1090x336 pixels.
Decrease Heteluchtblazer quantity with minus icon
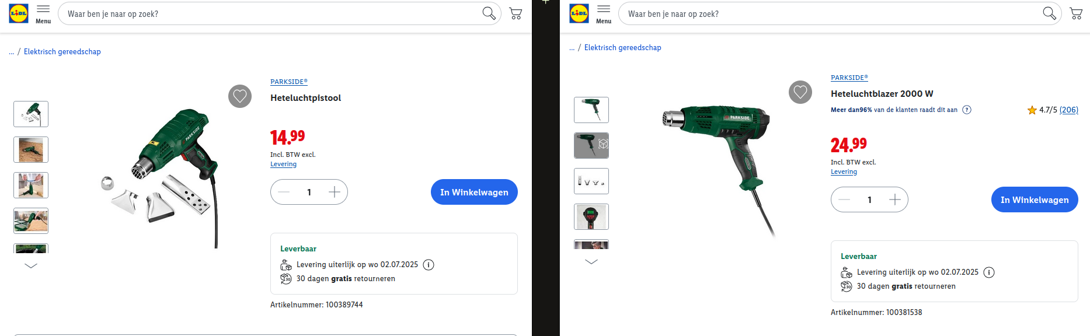pyautogui.click(x=844, y=199)
